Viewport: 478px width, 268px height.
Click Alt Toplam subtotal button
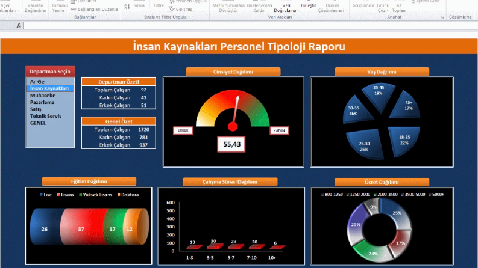pos(399,8)
